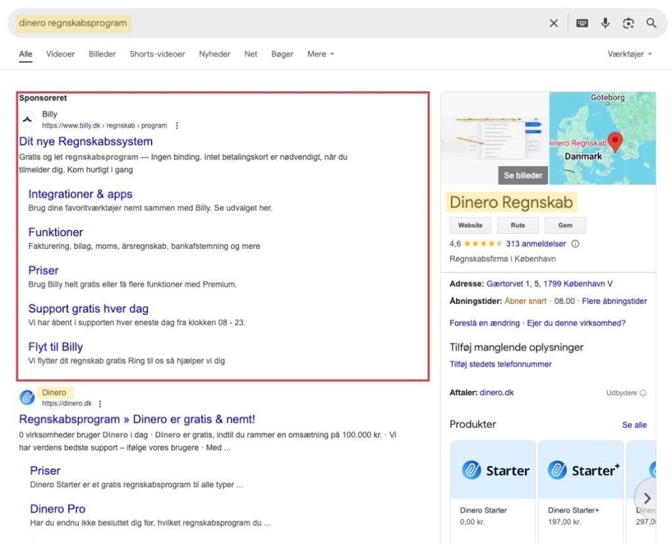Click next arrow in Produkter carousel
Image resolution: width=672 pixels, height=543 pixels.
click(x=647, y=498)
